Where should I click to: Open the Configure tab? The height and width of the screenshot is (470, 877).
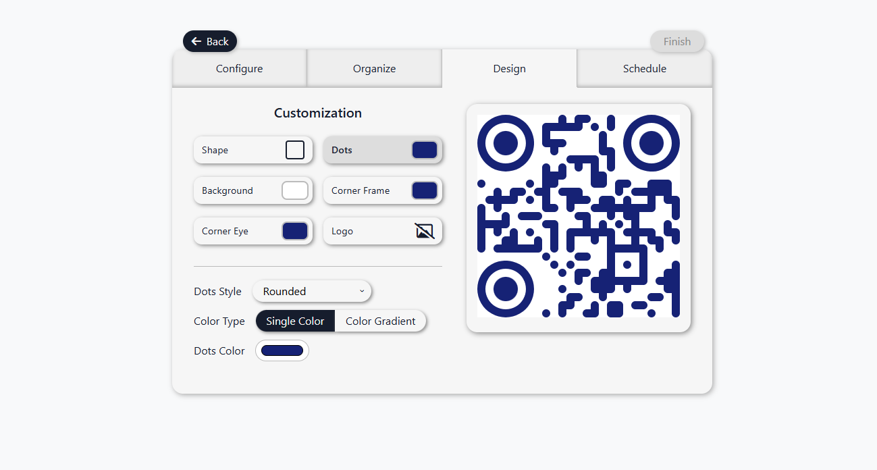point(240,68)
